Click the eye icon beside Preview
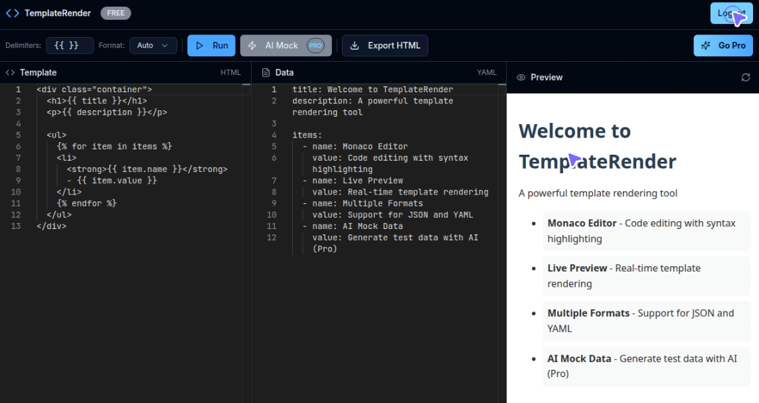 point(520,77)
